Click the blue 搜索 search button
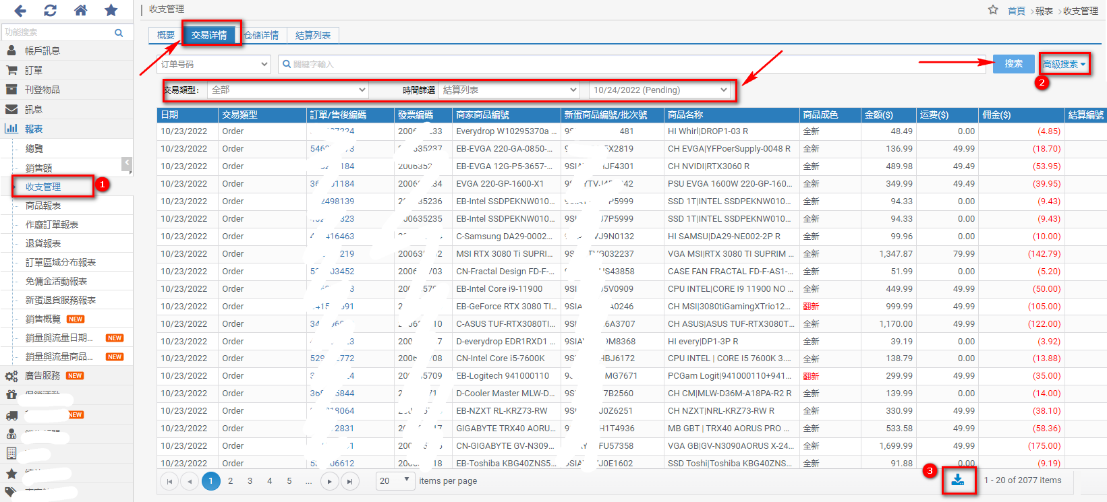The height and width of the screenshot is (502, 1107). point(1013,64)
